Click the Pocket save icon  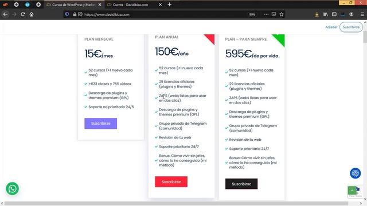click(x=274, y=14)
